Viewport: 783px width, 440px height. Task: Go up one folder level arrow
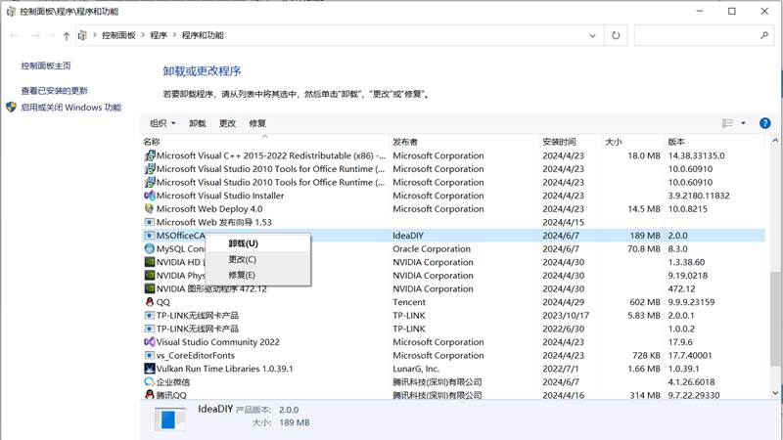tap(67, 35)
